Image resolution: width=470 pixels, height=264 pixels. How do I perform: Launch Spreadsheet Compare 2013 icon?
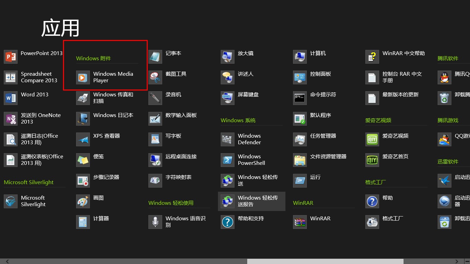pos(11,77)
